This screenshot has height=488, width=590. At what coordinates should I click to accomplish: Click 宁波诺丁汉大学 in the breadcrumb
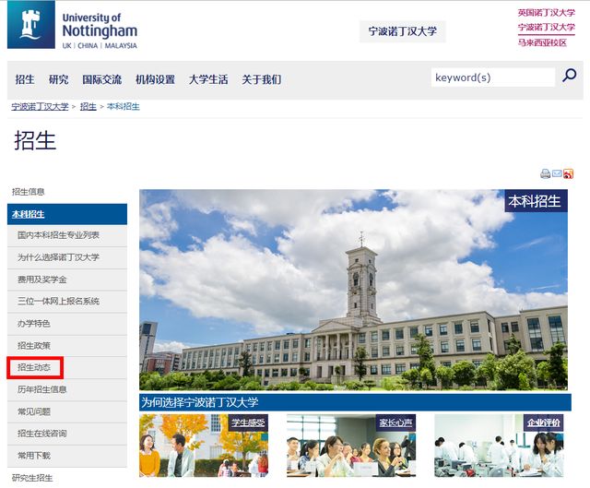coord(40,107)
